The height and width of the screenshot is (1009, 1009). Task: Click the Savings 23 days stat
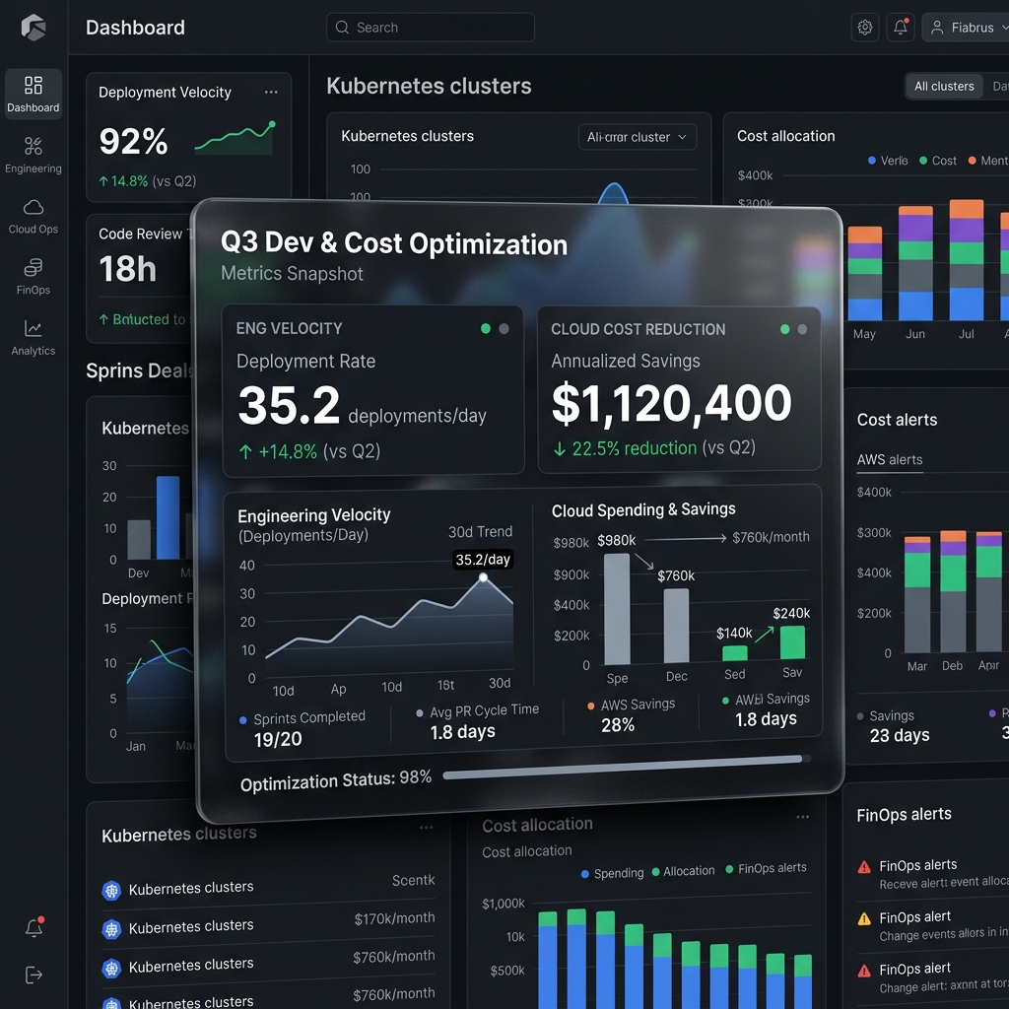pos(895,725)
